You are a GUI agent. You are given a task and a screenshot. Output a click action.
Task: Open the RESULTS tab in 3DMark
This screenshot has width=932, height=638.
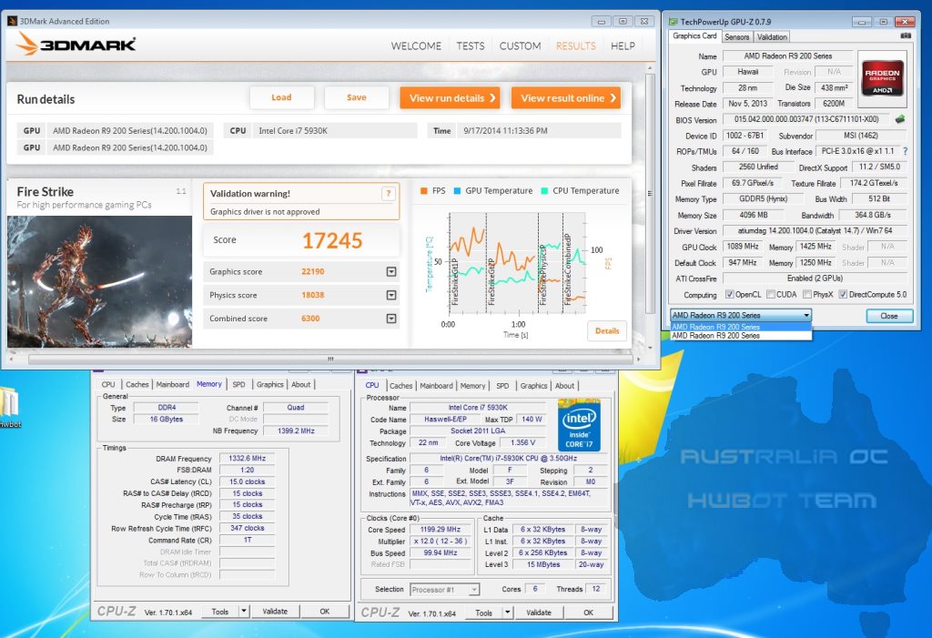pyautogui.click(x=575, y=46)
